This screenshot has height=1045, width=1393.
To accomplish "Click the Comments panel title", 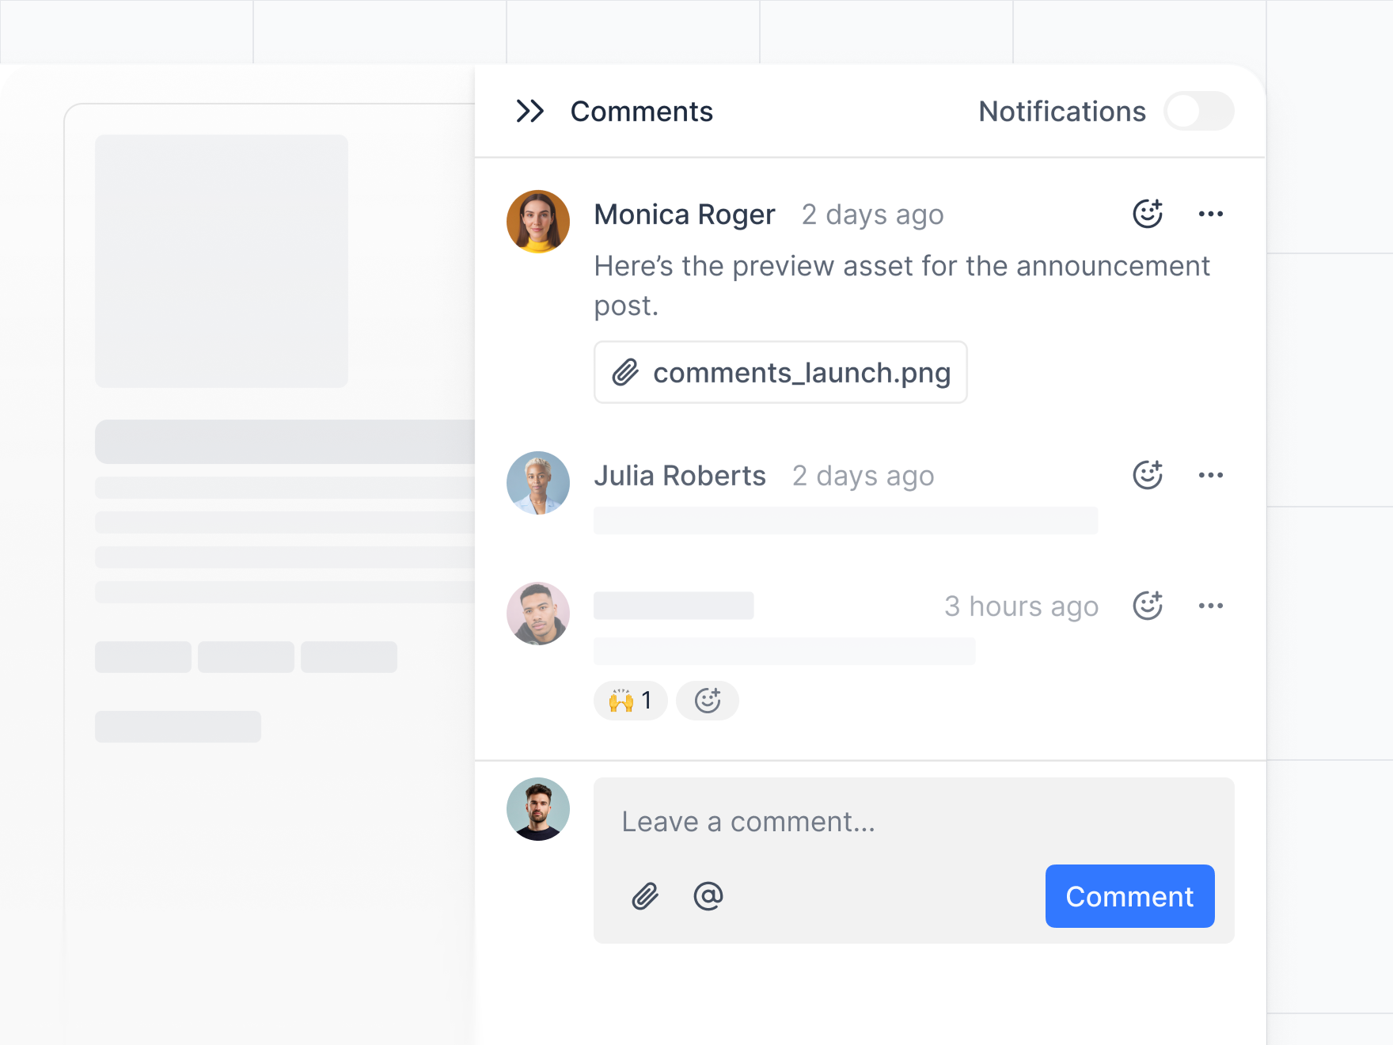I will [642, 112].
